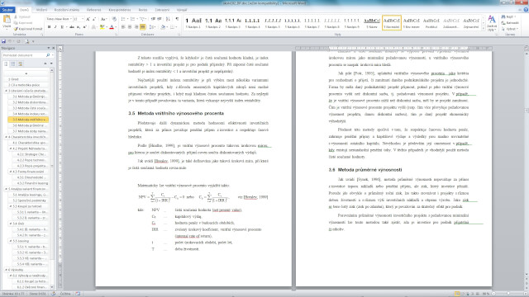Click magnifier icon in the navigation search box
This screenshot has height=297, width=529.
(48, 55)
